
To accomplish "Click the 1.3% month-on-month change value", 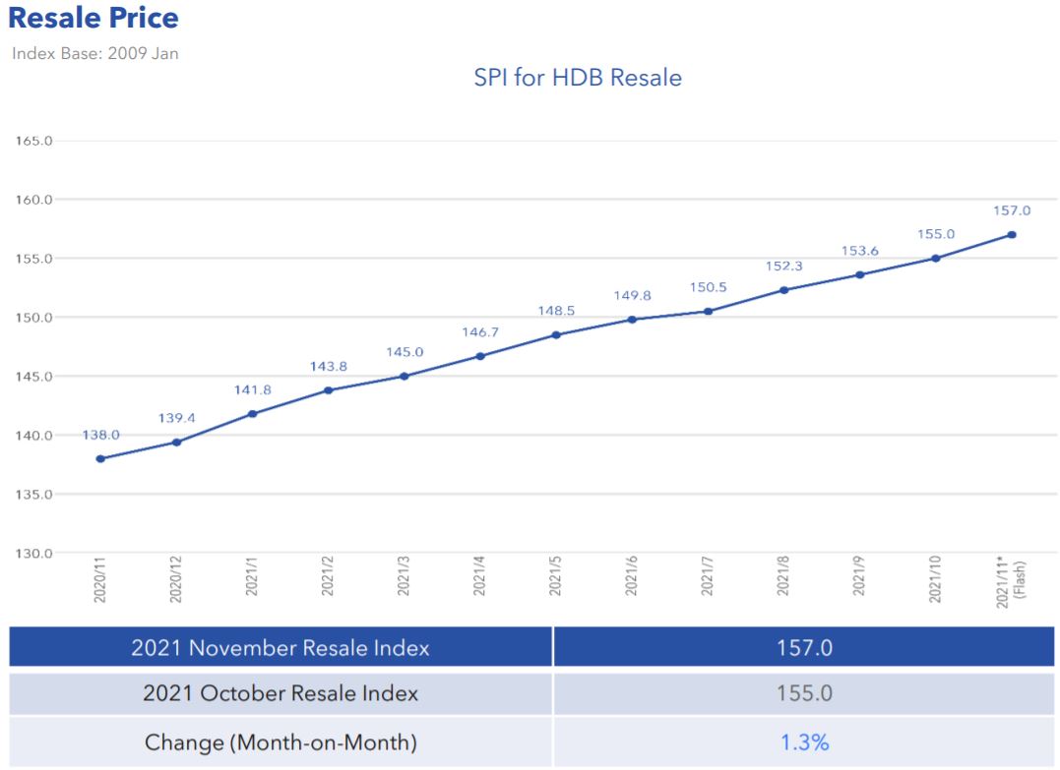I will 805,742.
